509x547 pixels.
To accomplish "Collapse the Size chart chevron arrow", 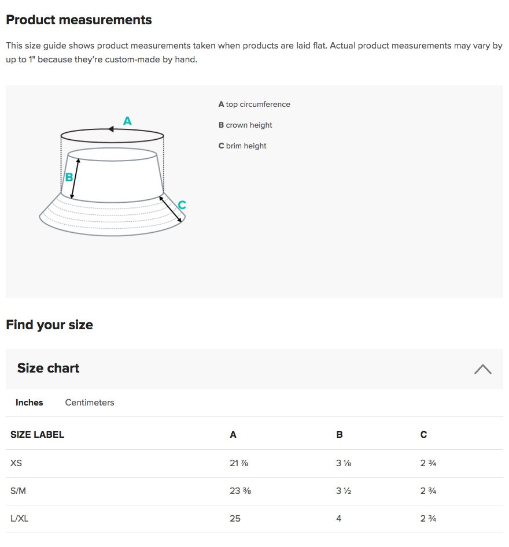I will pyautogui.click(x=482, y=369).
